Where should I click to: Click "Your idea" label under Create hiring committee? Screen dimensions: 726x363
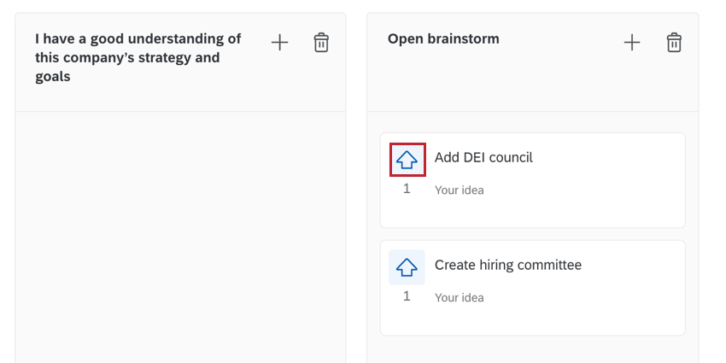pos(459,298)
